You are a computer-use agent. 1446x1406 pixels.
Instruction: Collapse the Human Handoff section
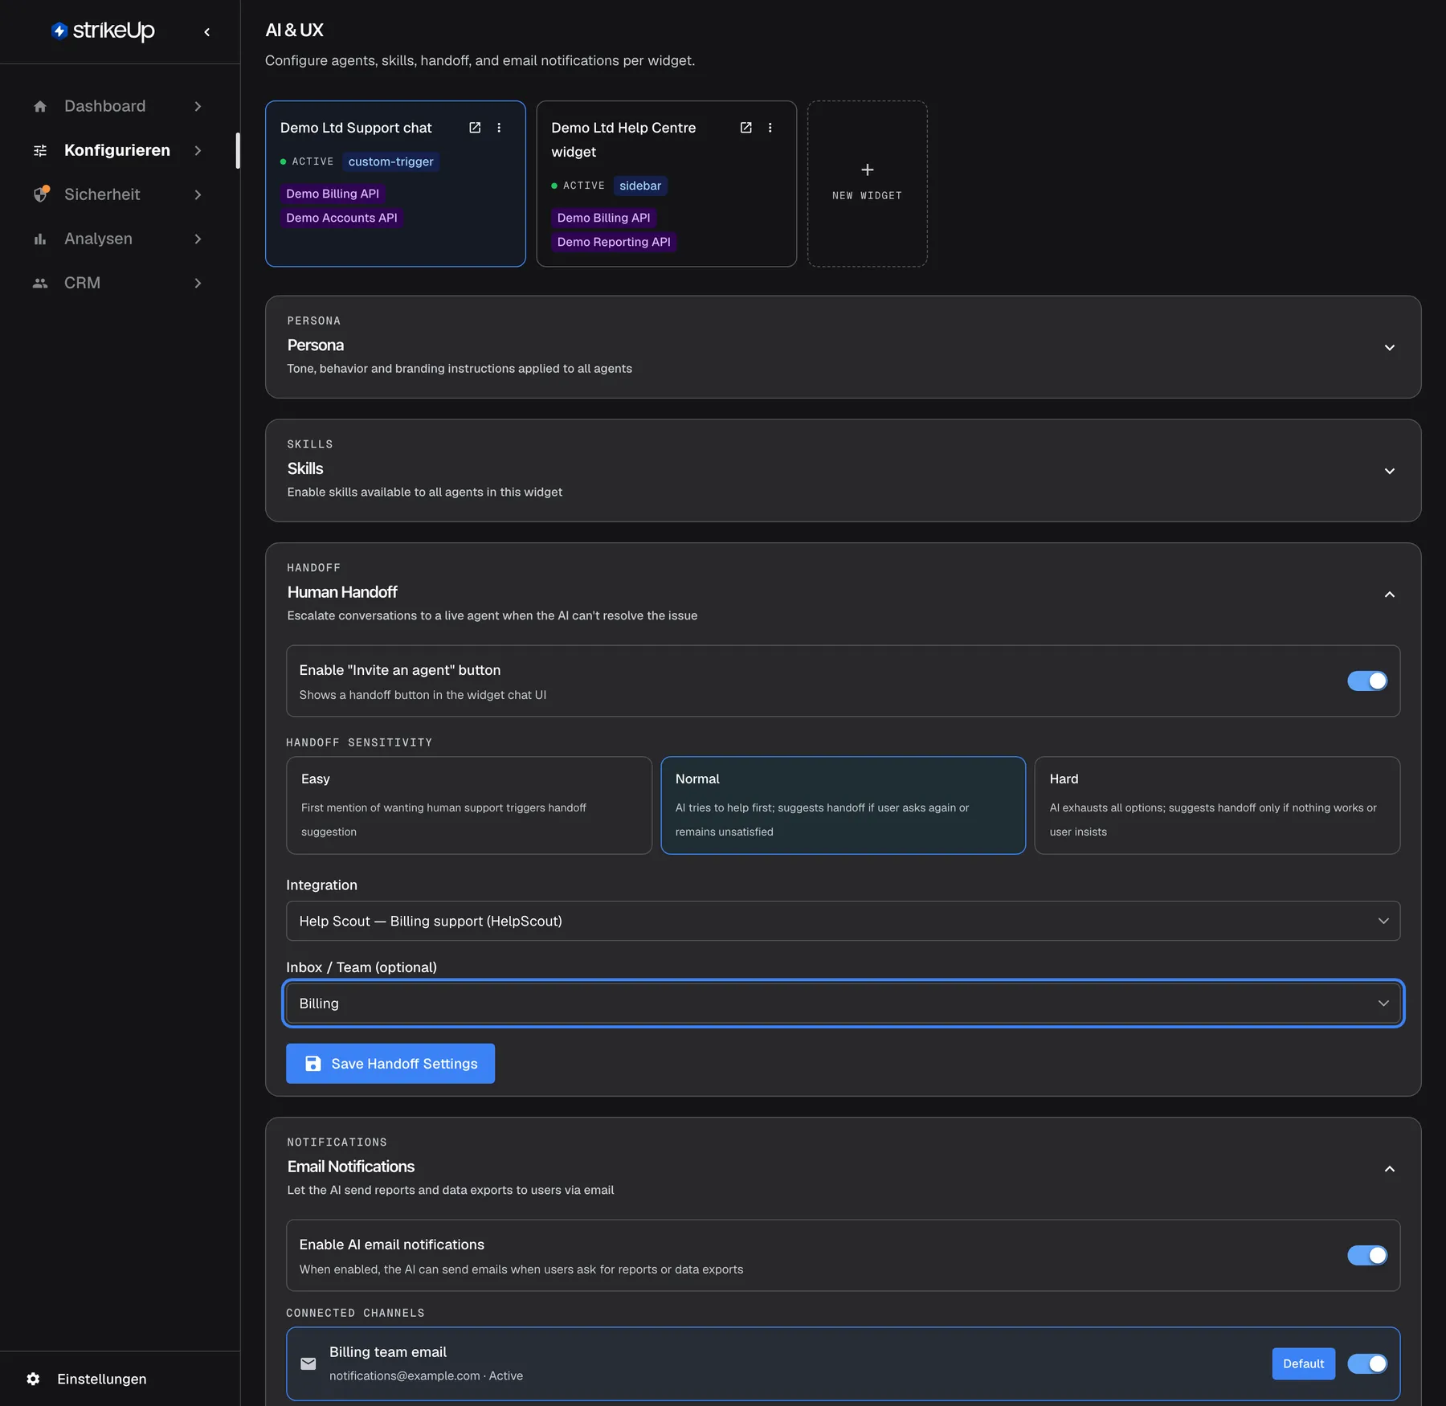1389,595
